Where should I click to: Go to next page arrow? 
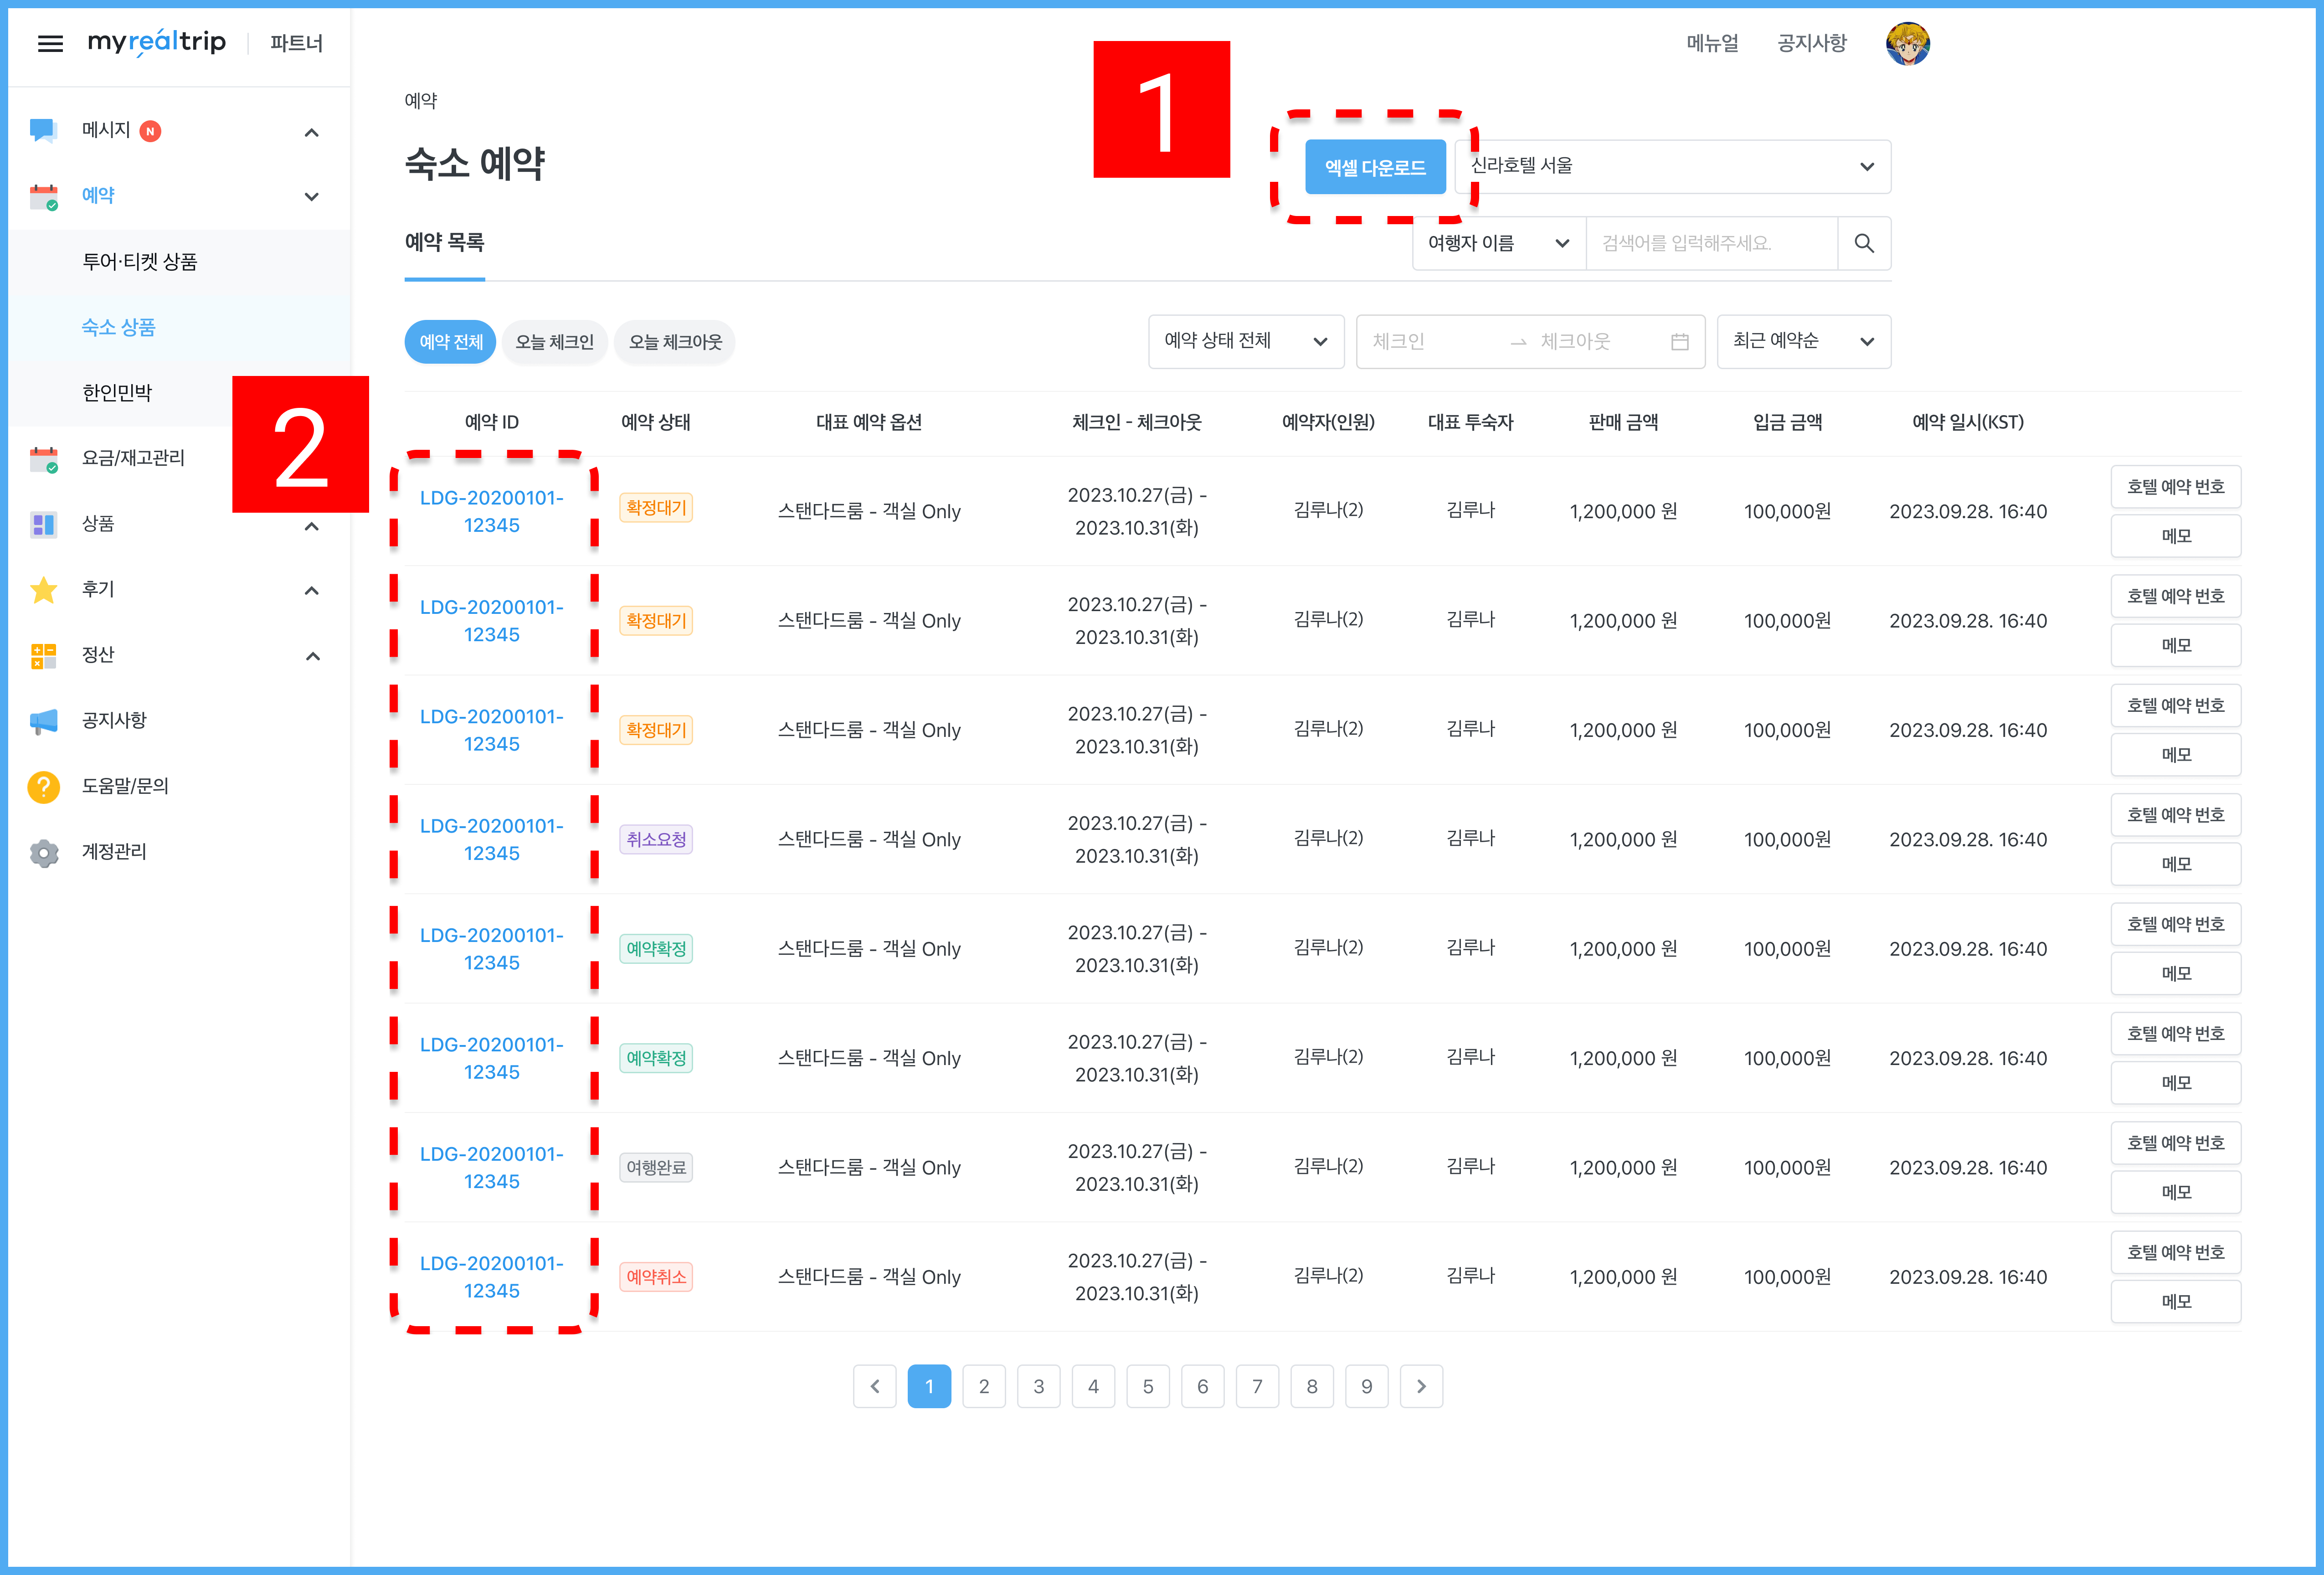[1420, 1386]
